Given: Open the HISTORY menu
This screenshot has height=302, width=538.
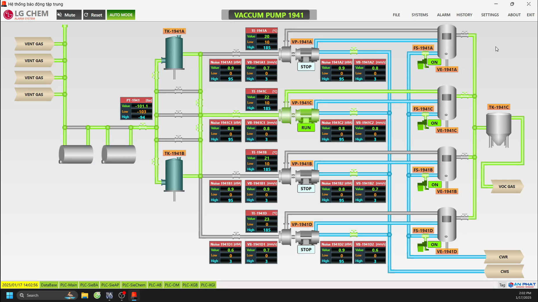Looking at the screenshot, I should point(464,15).
